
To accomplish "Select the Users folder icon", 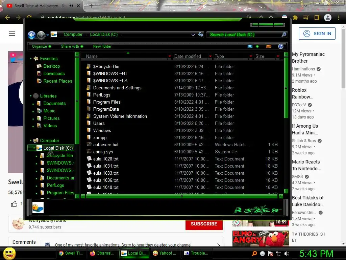I will point(89,123).
